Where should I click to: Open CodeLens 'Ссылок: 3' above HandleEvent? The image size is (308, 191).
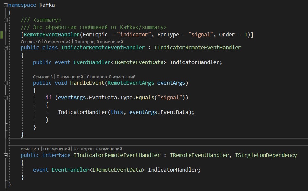(43, 77)
